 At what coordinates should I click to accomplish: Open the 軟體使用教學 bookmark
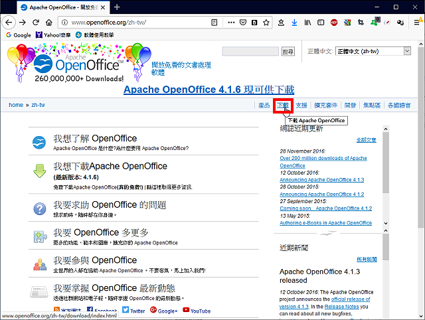(x=94, y=35)
